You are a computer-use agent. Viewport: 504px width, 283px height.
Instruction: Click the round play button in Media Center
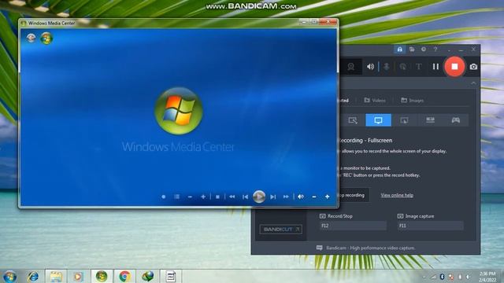click(259, 197)
